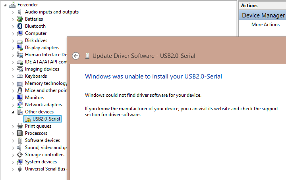Screen dimensions: 286x180
Task: Click the Computer category icon
Action: [20, 33]
